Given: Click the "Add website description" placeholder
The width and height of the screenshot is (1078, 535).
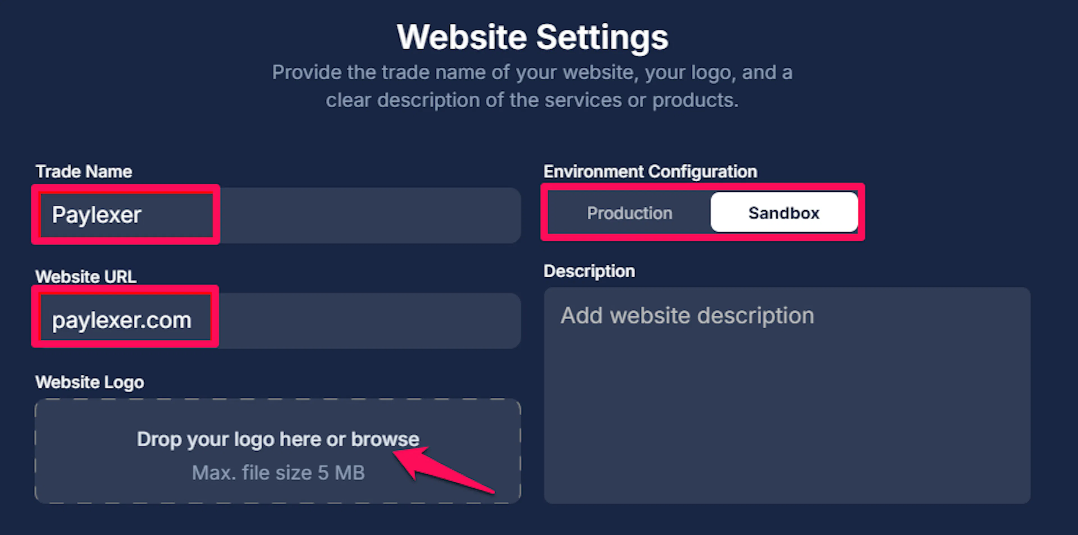Looking at the screenshot, I should coord(687,315).
